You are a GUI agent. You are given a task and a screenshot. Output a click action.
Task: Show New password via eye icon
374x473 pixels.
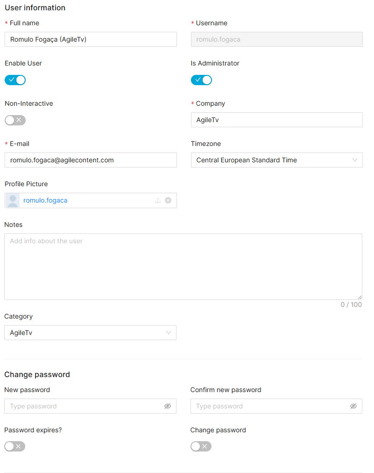pos(168,406)
